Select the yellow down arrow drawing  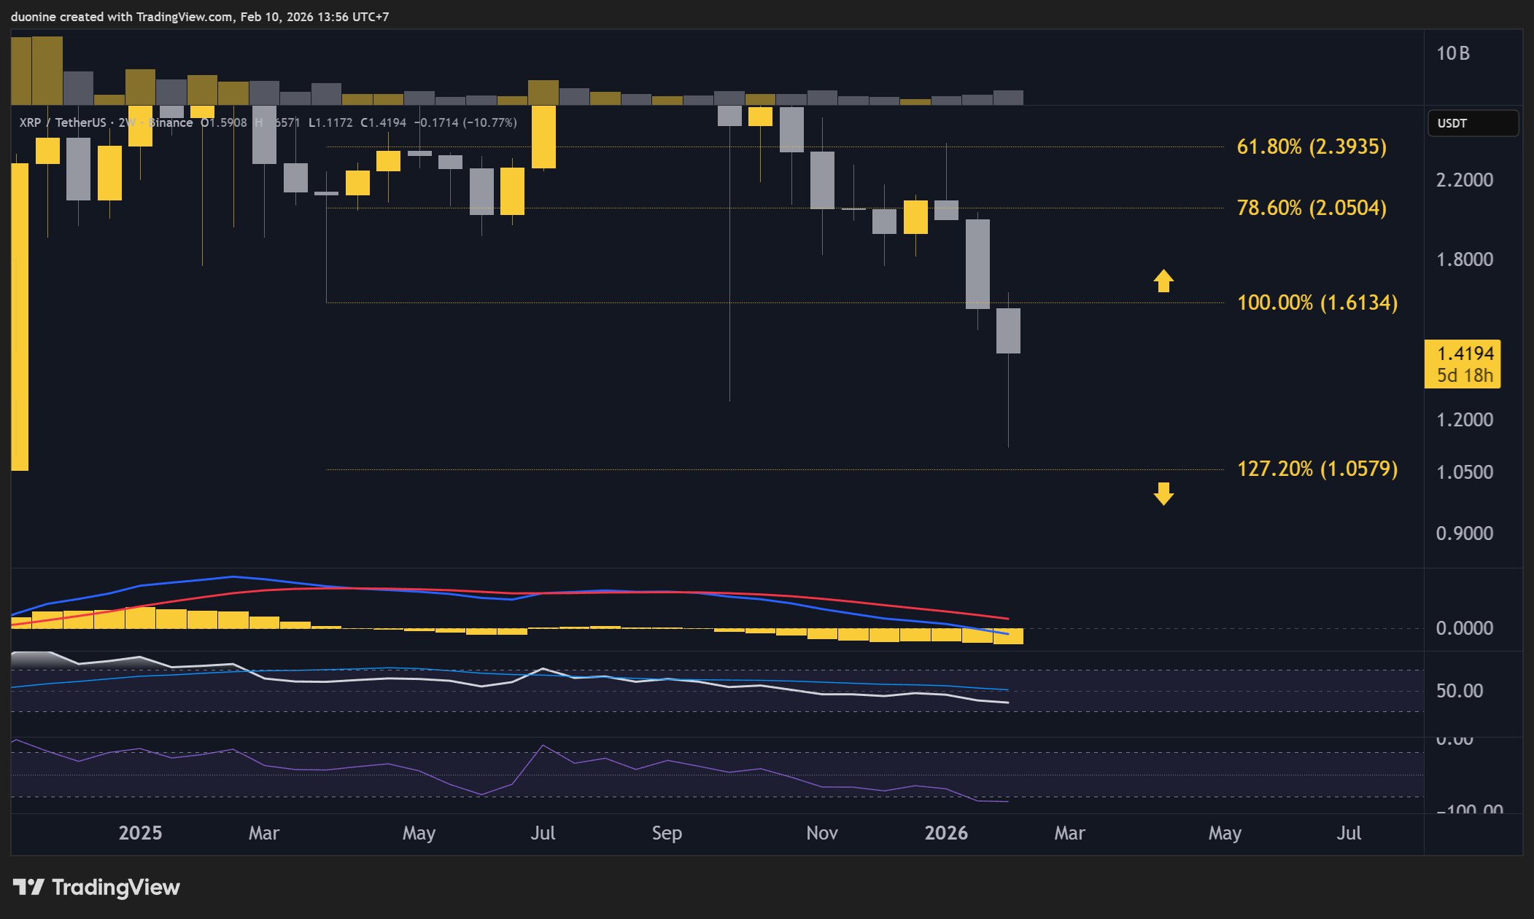pyautogui.click(x=1164, y=494)
